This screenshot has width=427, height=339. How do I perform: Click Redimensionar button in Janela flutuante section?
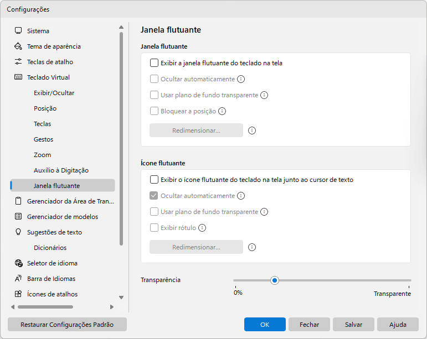coord(197,131)
